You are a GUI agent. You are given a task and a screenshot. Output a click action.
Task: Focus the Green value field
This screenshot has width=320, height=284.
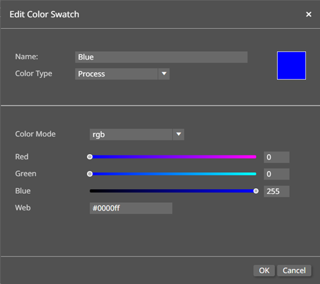pos(276,174)
